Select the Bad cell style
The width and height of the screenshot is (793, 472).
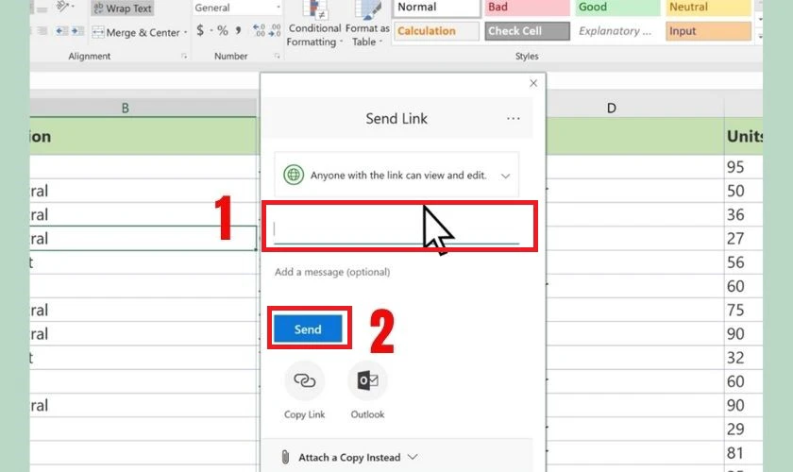click(527, 8)
